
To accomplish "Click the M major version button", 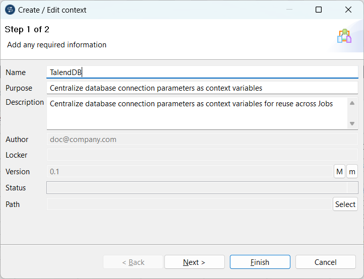I will (x=339, y=172).
